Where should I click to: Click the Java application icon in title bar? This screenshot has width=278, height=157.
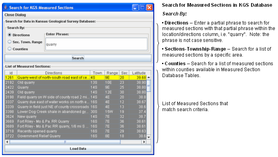pos(6,8)
